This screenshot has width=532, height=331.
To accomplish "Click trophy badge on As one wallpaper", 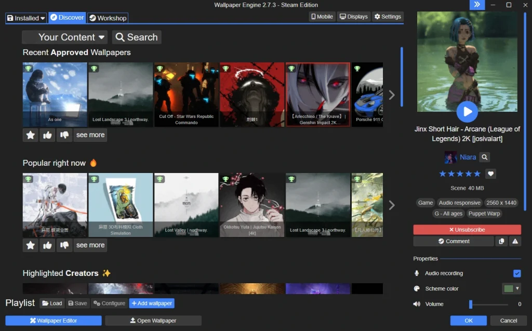I will point(28,69).
